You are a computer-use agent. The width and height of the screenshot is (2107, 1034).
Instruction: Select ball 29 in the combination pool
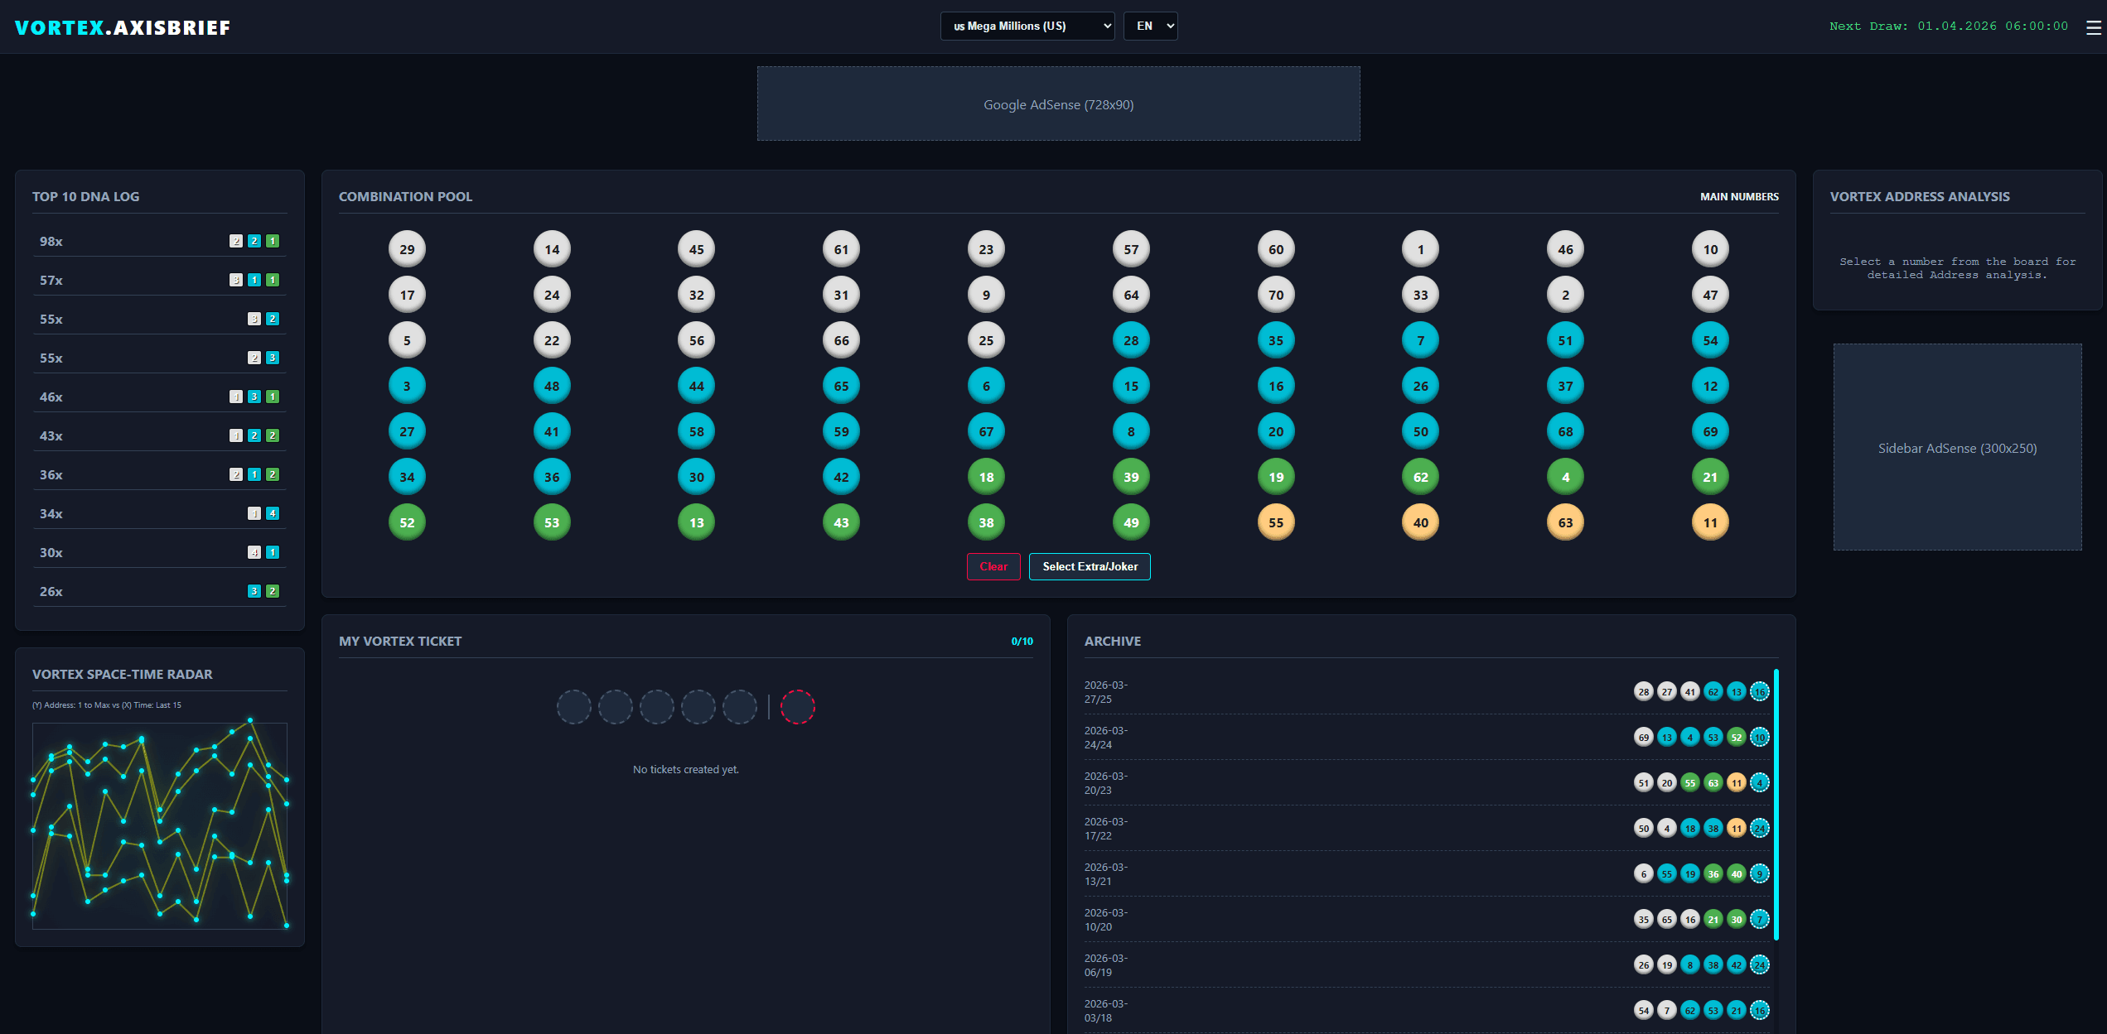406,248
